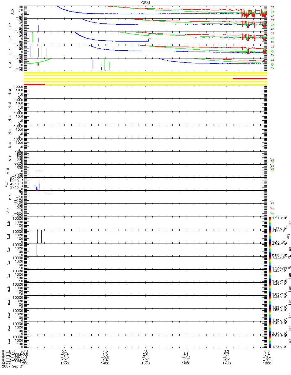
Task: Click the "GSM" plot title
Action: coord(145,2)
